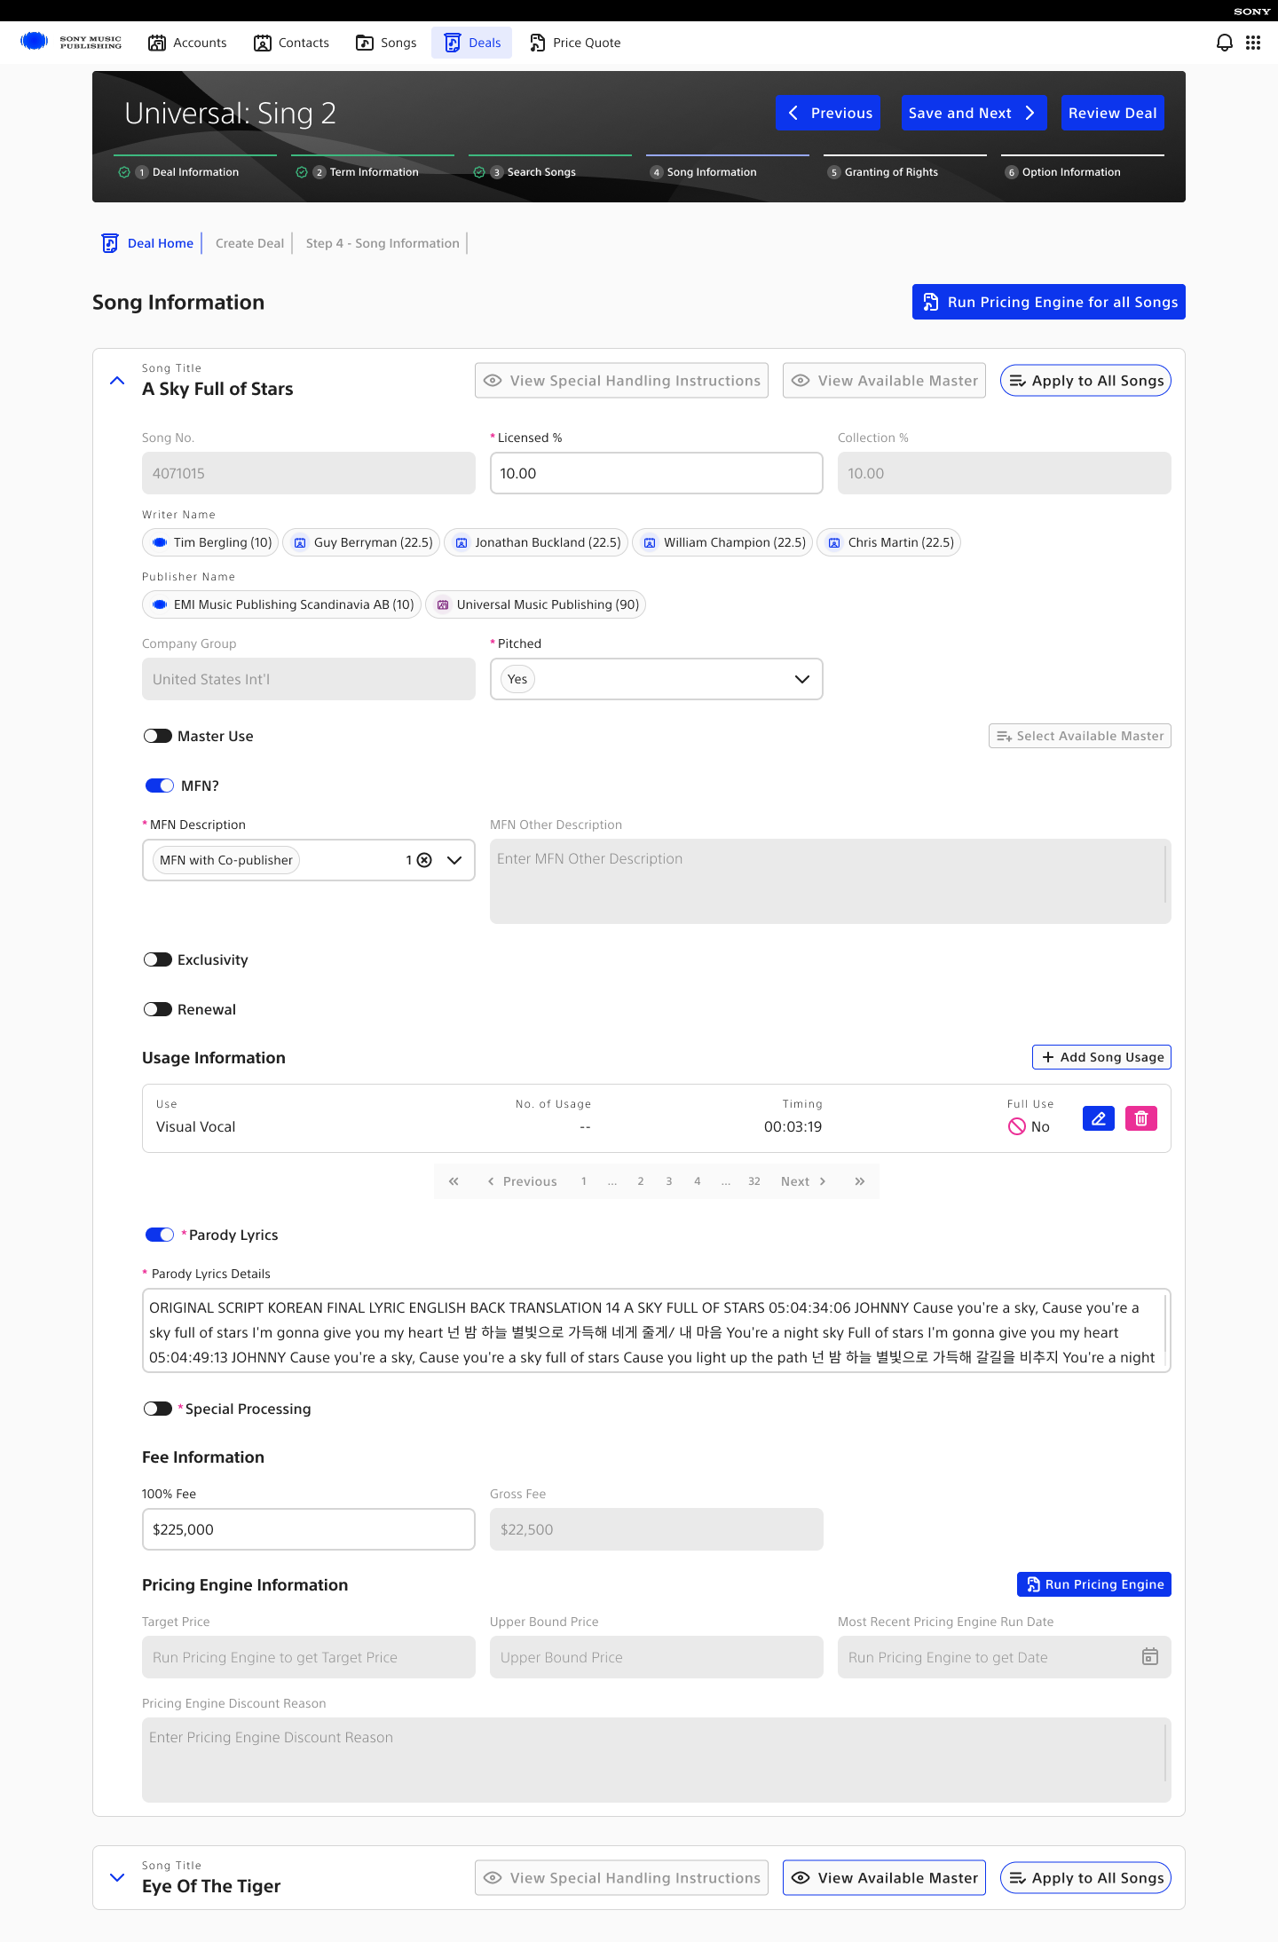Delete the Visual Vocal usage row
Screen dimensions: 1278x1942
[1140, 1118]
